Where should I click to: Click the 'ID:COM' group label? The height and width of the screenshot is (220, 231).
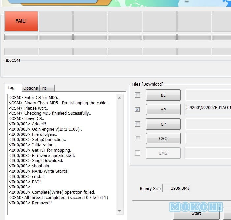13,61
